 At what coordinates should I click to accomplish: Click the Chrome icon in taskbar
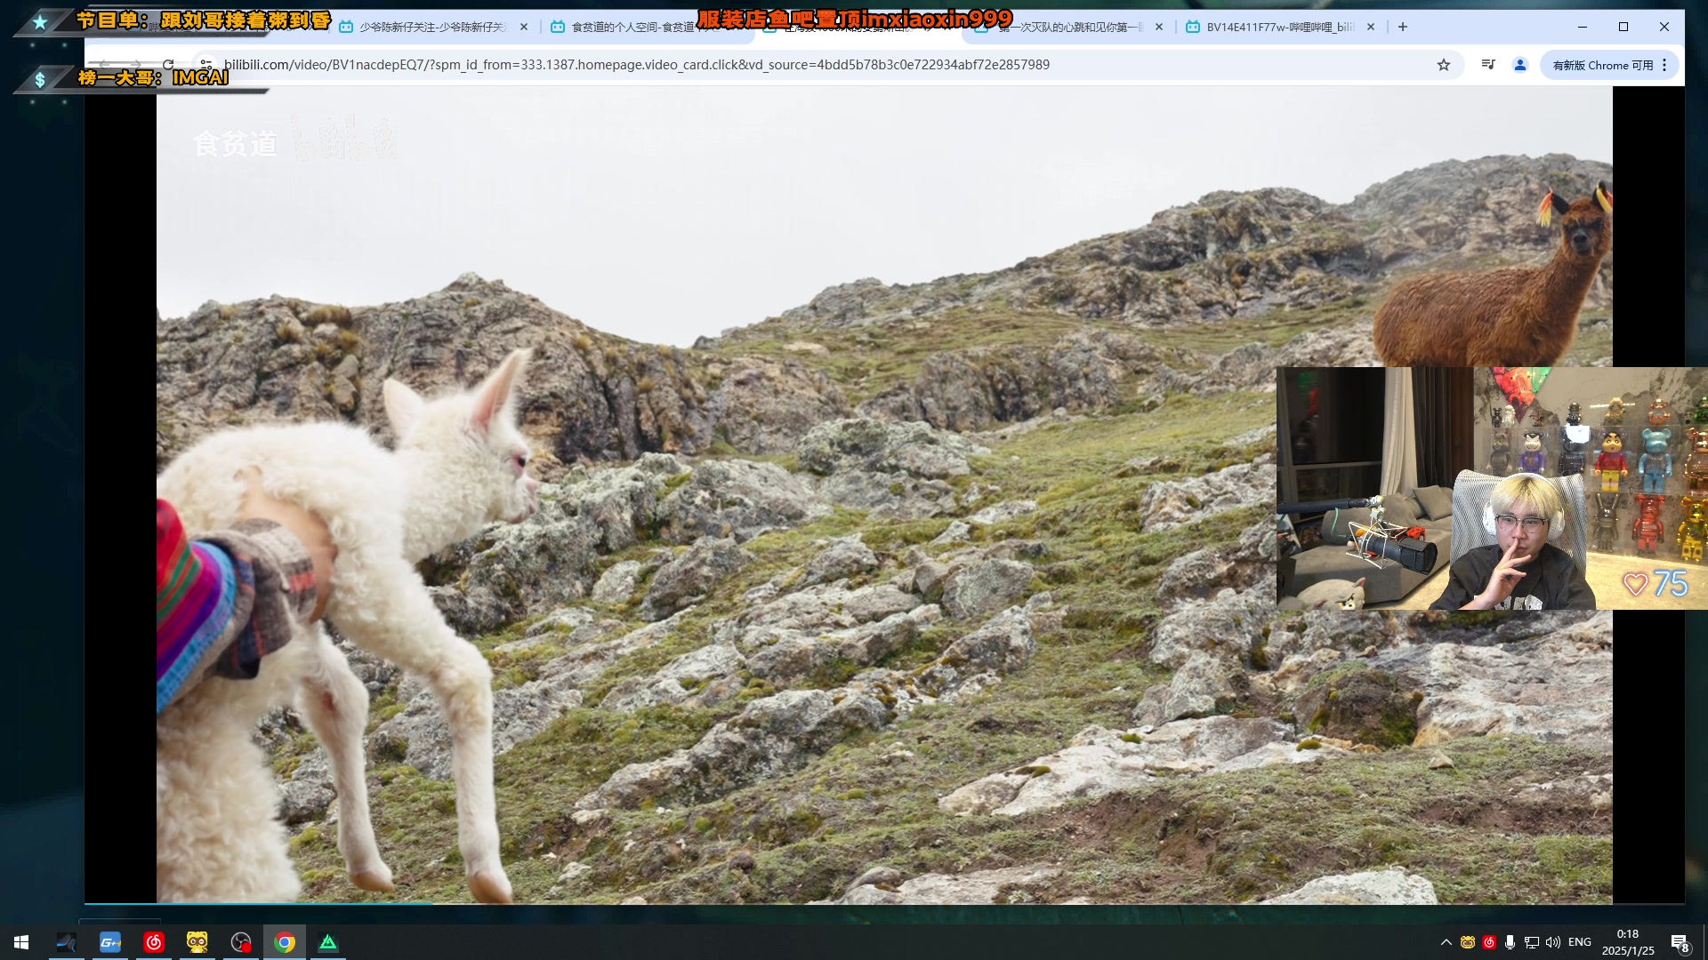[285, 942]
